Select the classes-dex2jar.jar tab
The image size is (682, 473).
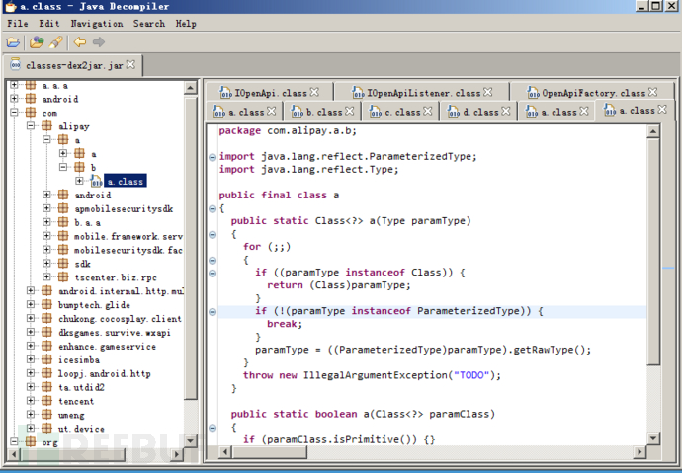point(74,65)
